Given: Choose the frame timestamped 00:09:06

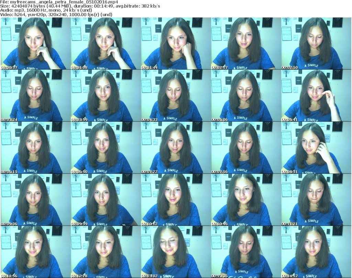Looking at the screenshot, I should click(x=35, y=200).
